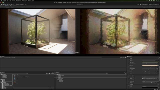Open the Hierarchy panel options menu

point(126,72)
